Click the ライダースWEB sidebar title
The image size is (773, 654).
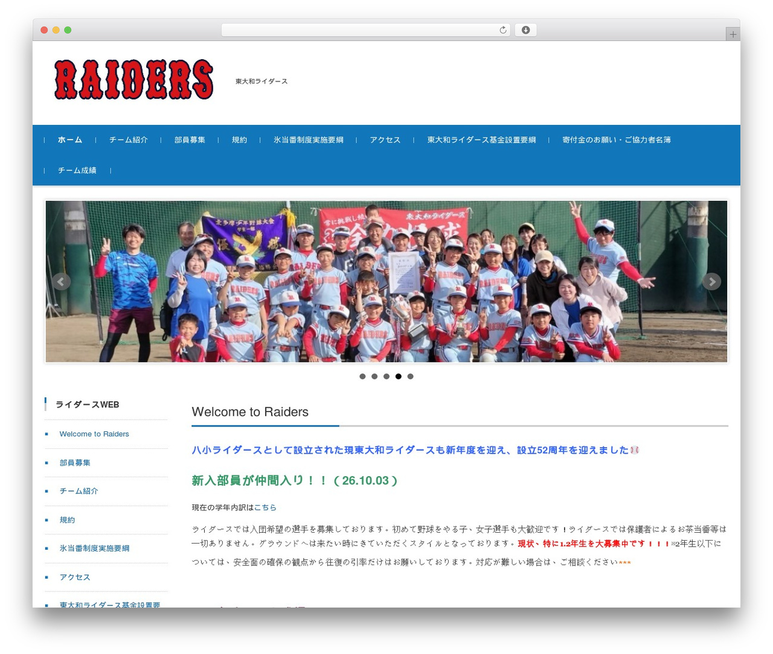87,405
